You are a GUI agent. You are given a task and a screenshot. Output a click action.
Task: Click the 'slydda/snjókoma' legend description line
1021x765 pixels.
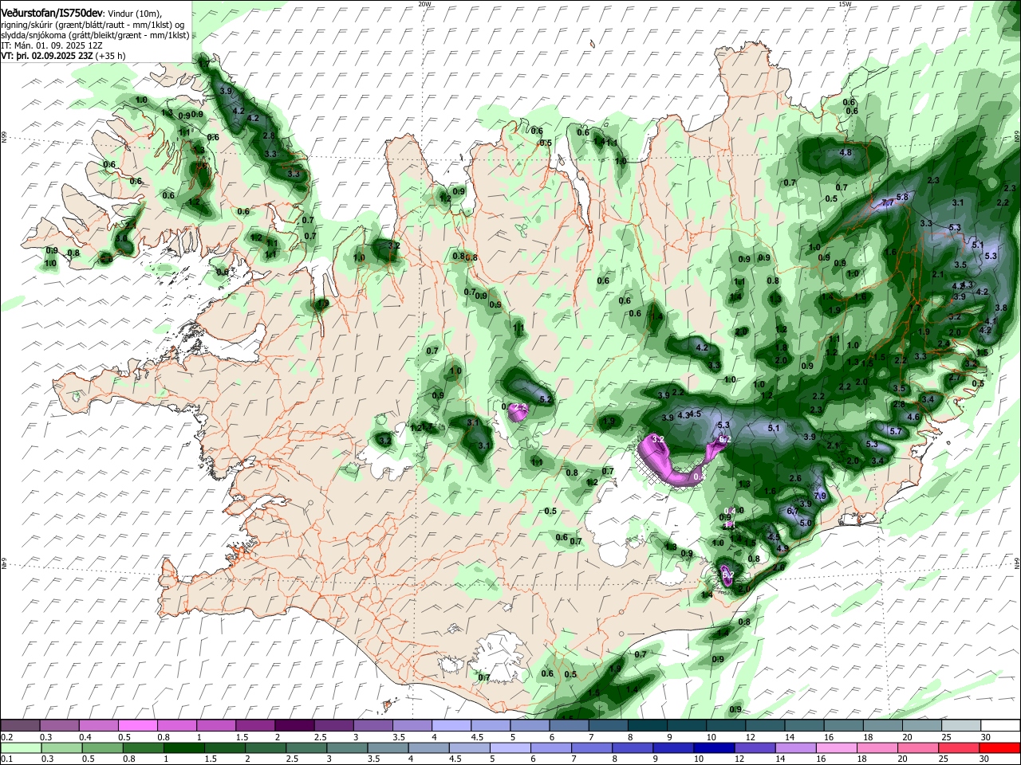95,35
